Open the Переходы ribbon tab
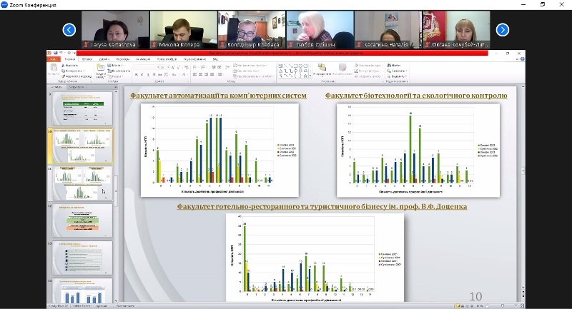The height and width of the screenshot is (309, 572). (122, 59)
